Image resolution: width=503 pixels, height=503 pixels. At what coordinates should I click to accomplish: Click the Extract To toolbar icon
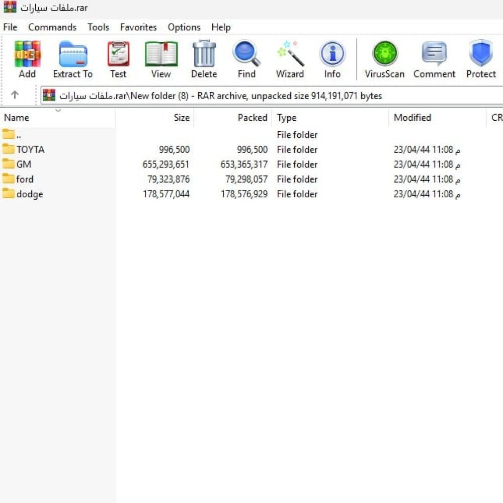click(x=73, y=54)
